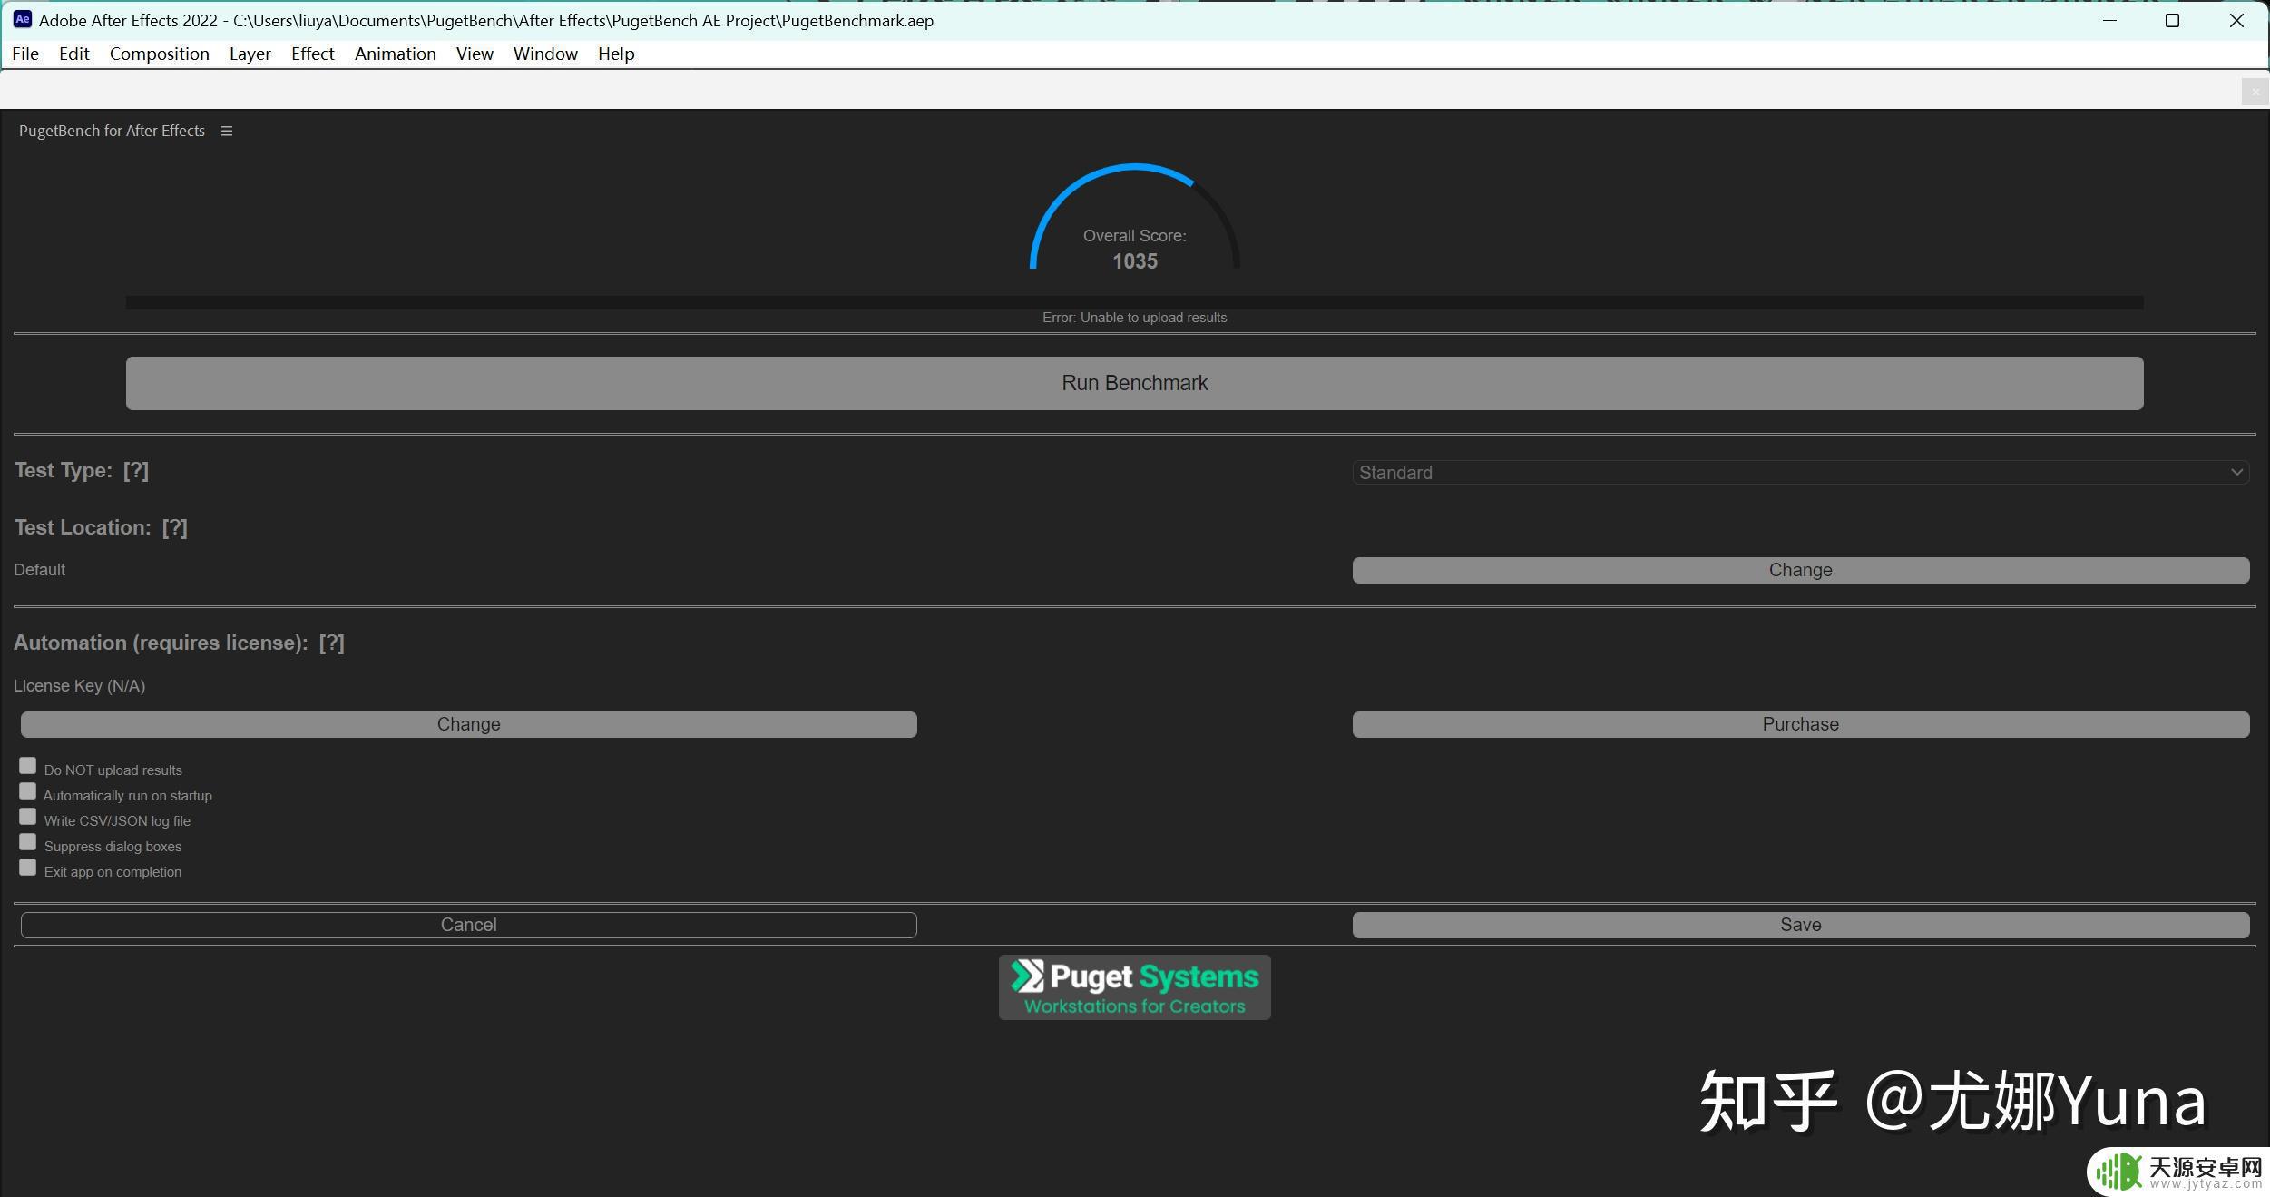Image resolution: width=2270 pixels, height=1197 pixels.
Task: Select the PugetBench for After Effects panel tab
Action: point(112,131)
